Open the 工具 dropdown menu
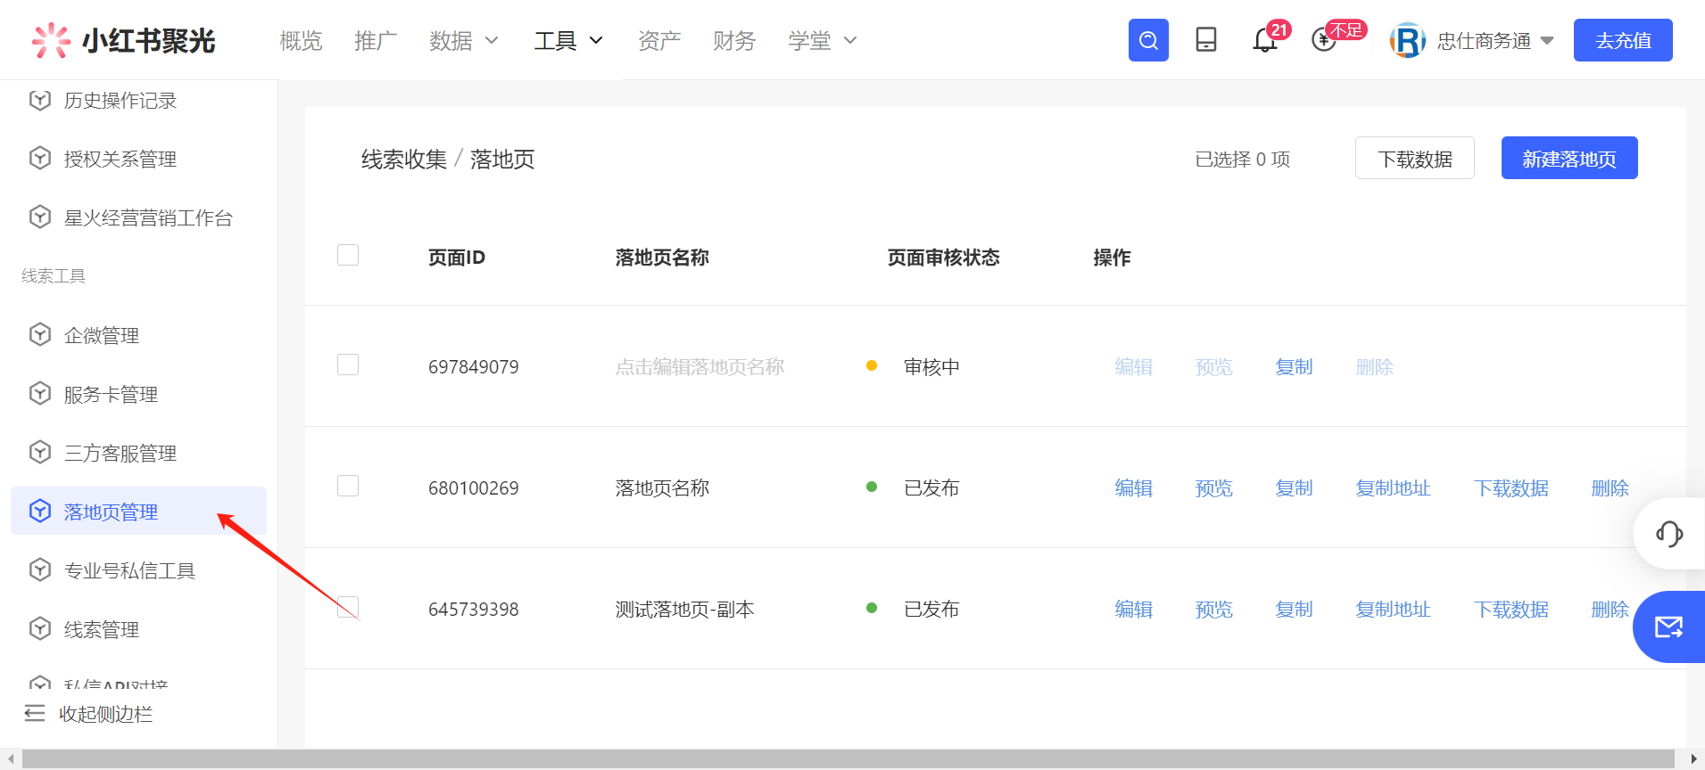Viewport: 1705px width, 770px height. [x=568, y=40]
